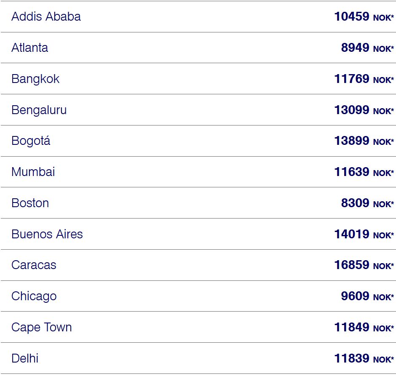Select Cape Town from the fares list
This screenshot has height=376, width=396.
click(x=42, y=327)
